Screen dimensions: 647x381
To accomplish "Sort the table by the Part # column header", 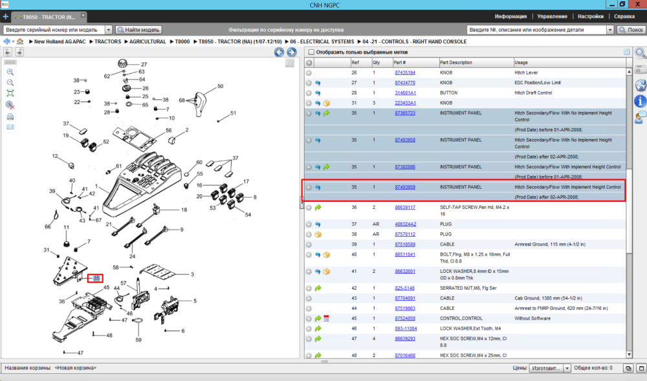I will [415, 63].
